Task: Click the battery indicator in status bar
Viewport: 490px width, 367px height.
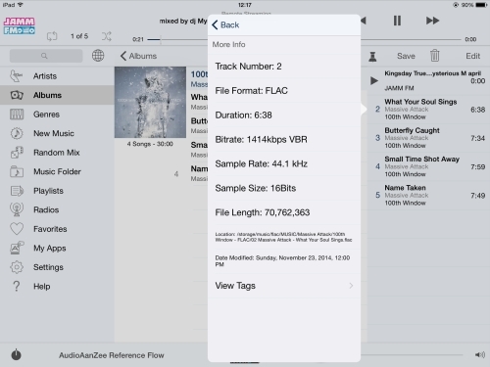Action: pyautogui.click(x=481, y=5)
